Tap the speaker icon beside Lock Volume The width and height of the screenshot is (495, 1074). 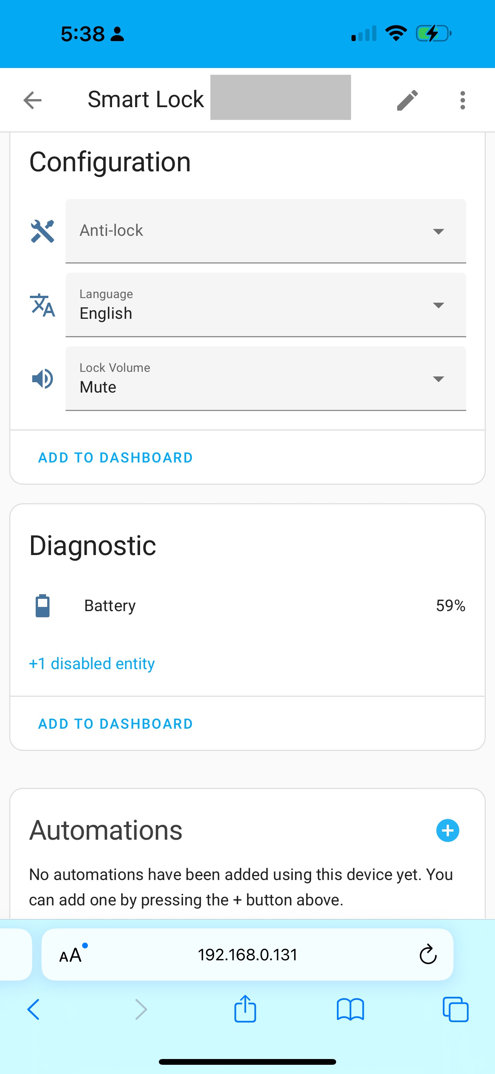click(43, 379)
